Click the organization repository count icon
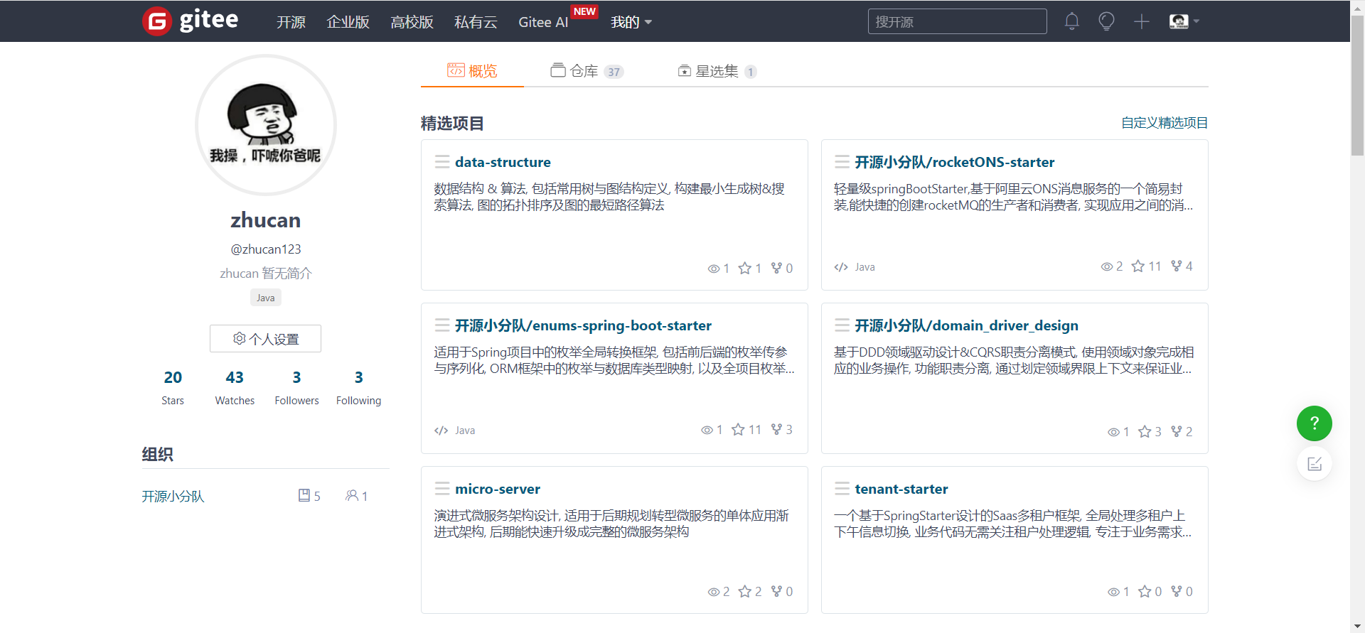1365x633 pixels. [304, 495]
